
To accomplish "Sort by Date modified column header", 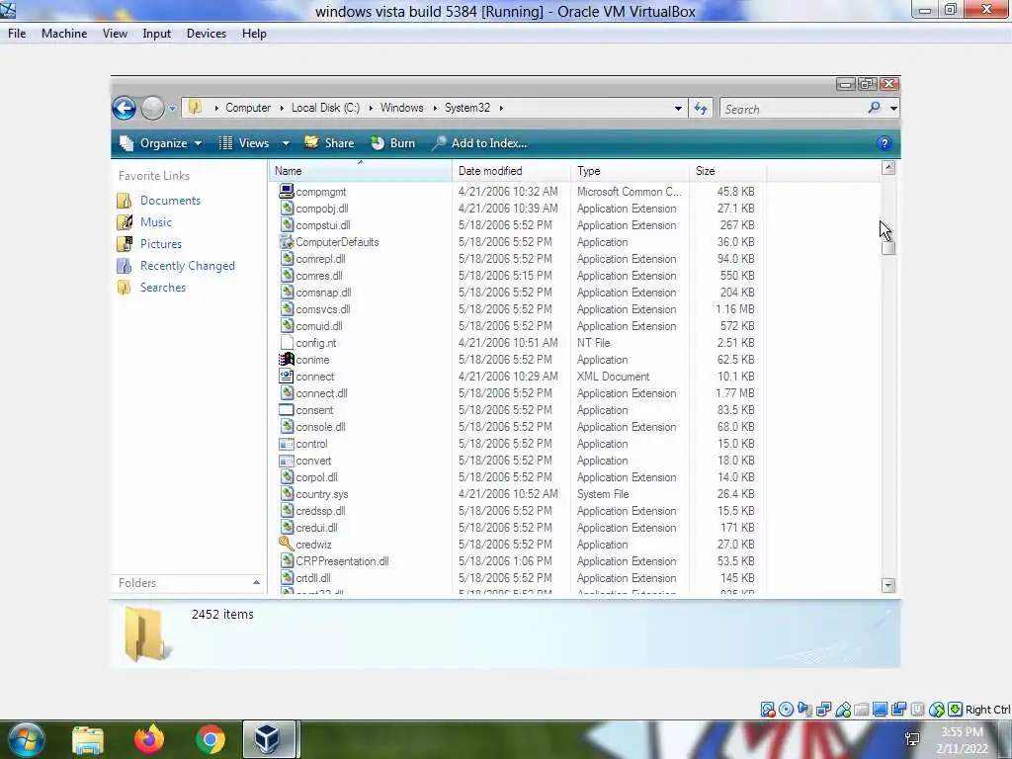I will tap(511, 171).
